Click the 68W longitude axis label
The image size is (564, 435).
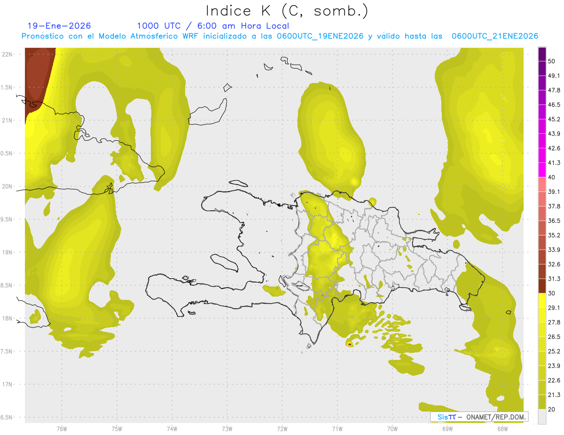tap(502, 429)
